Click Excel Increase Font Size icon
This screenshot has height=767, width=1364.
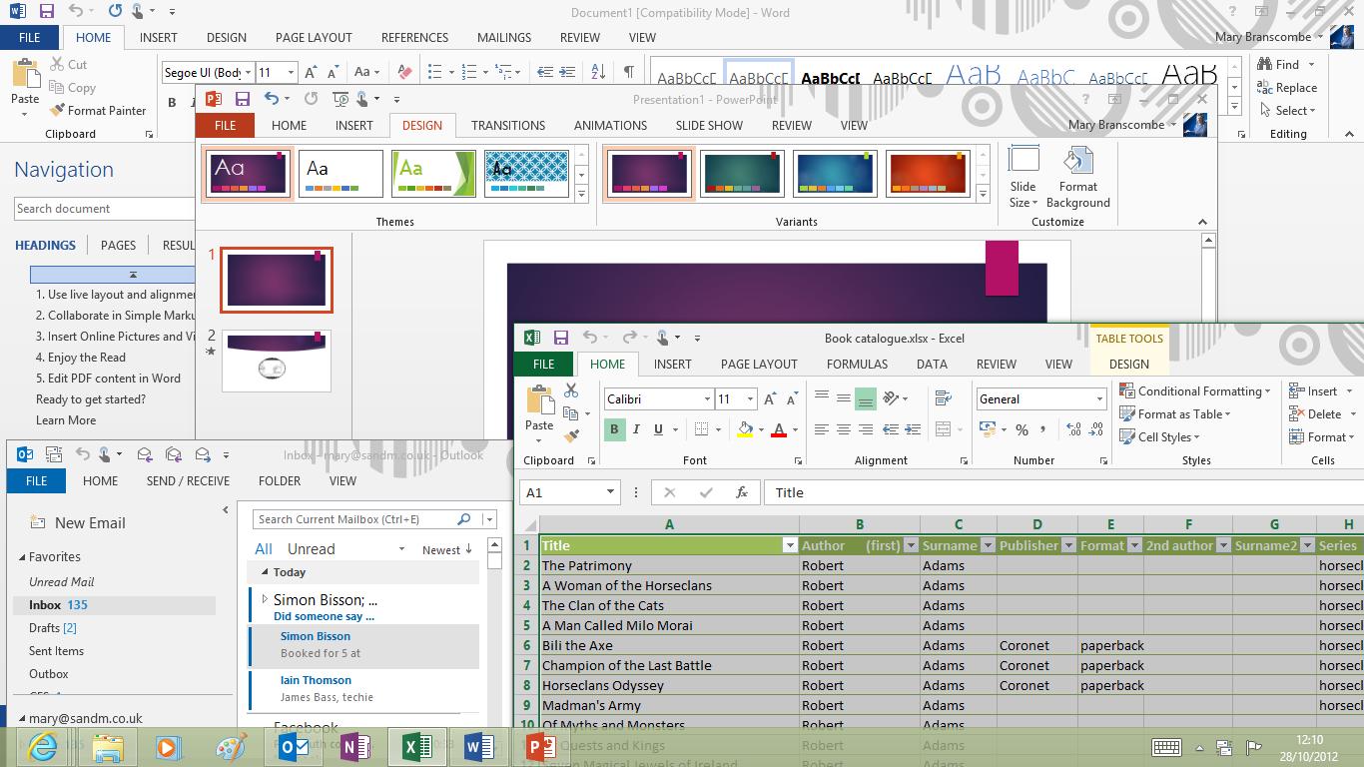(770, 398)
